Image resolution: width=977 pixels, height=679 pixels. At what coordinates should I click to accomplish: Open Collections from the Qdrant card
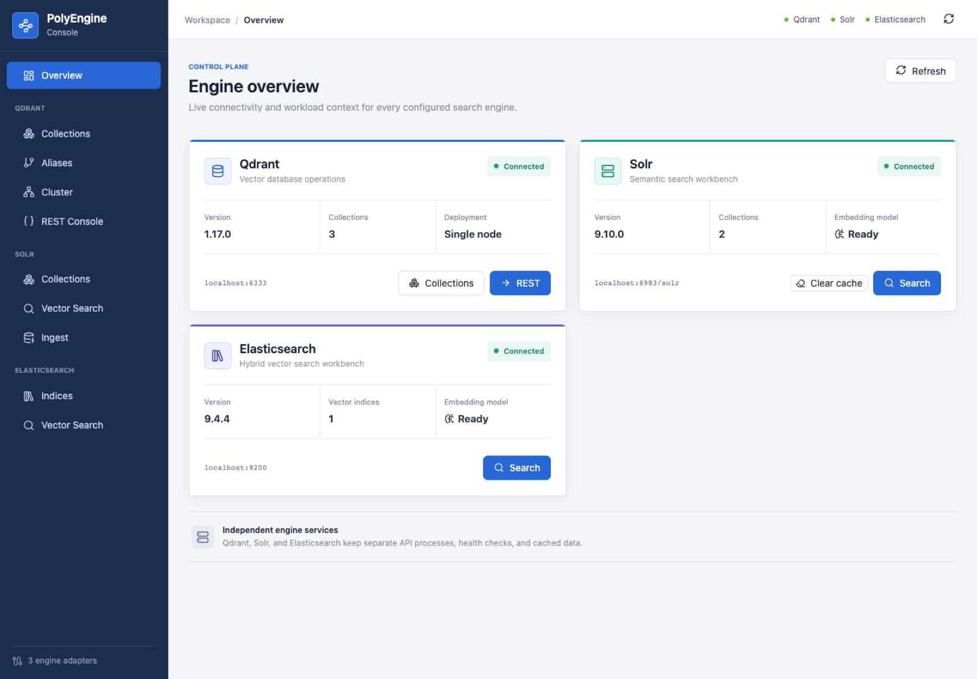[441, 283]
